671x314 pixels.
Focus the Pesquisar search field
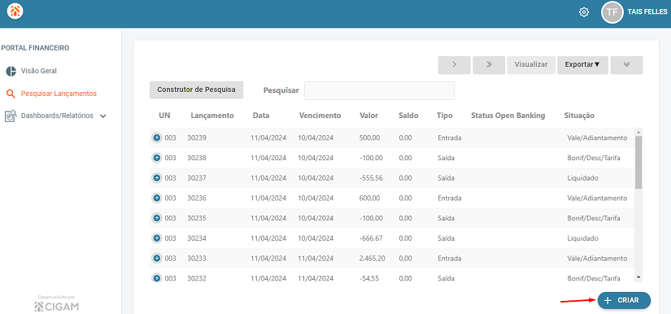(379, 90)
